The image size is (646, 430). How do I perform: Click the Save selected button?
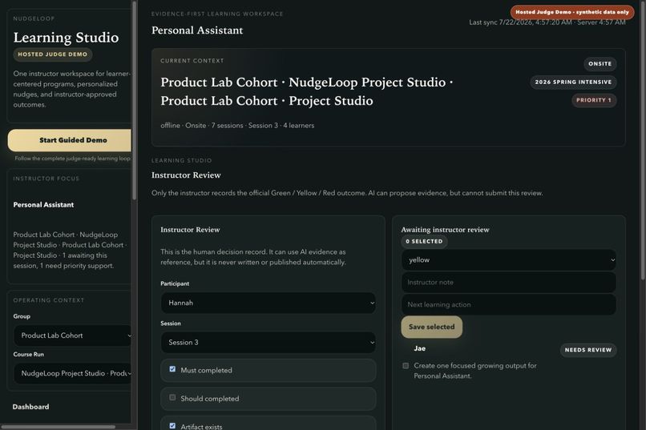point(431,327)
